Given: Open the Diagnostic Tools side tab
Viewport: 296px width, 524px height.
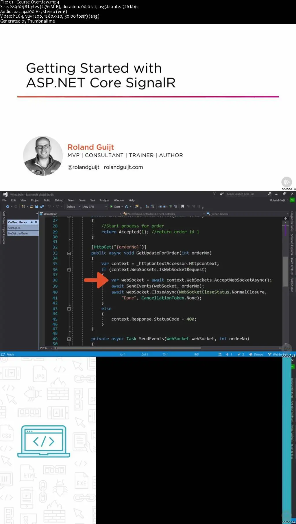Looking at the screenshot, I should point(292,221).
